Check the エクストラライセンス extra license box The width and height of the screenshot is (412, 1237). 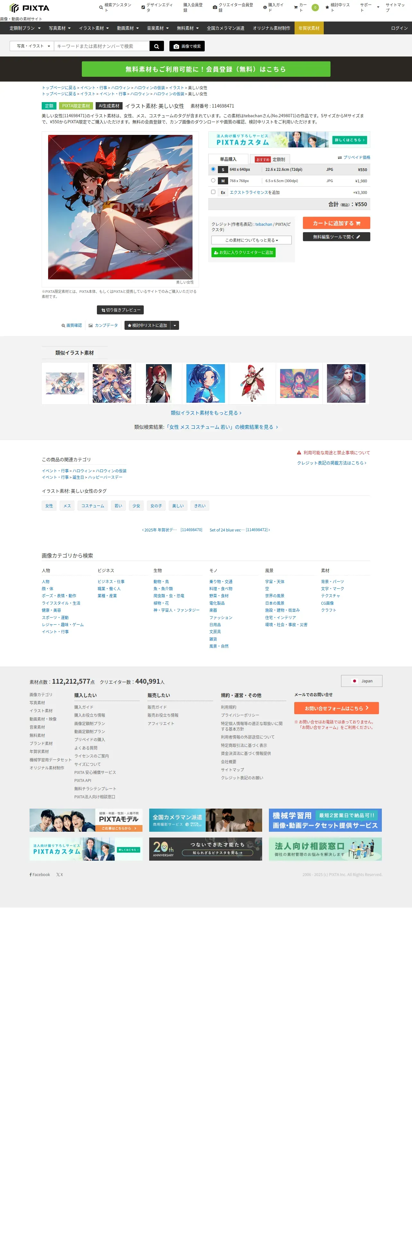(213, 192)
